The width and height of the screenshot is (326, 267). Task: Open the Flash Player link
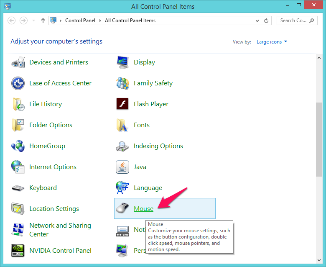point(151,104)
